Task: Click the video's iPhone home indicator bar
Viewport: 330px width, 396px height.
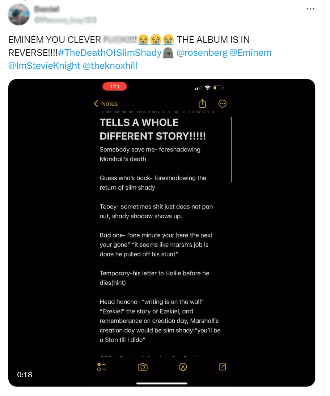Action: tap(162, 383)
